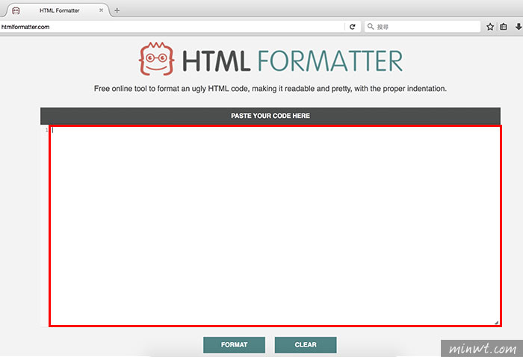Click the PASTE YOUR CODE HERE header bar
This screenshot has width=523, height=357.
[x=270, y=116]
